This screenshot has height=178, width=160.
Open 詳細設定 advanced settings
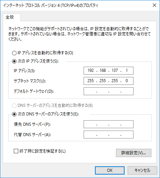pos(134,153)
